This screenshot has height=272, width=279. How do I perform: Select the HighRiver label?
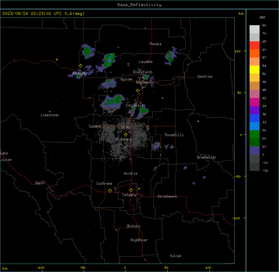(139, 240)
